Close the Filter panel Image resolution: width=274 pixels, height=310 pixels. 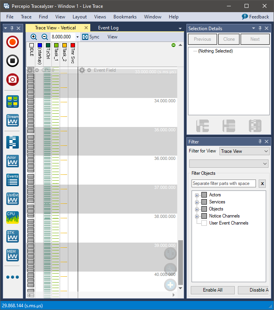[x=267, y=141]
